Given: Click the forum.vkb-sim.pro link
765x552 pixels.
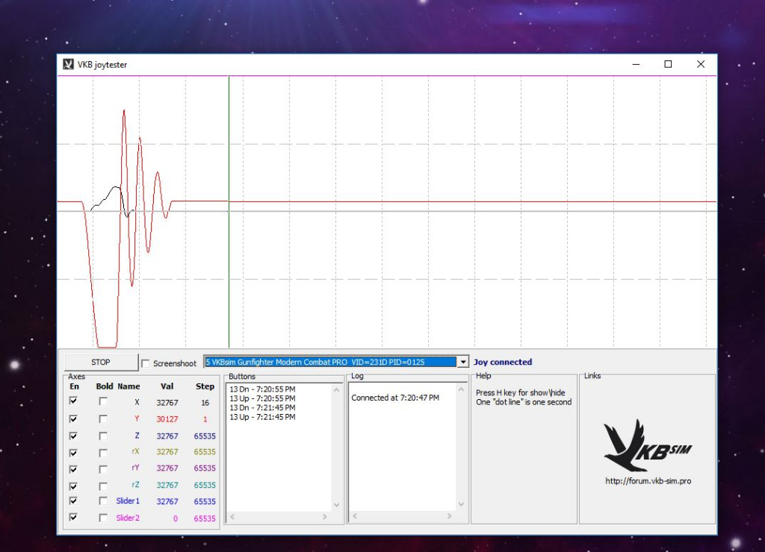Looking at the screenshot, I should 648,481.
